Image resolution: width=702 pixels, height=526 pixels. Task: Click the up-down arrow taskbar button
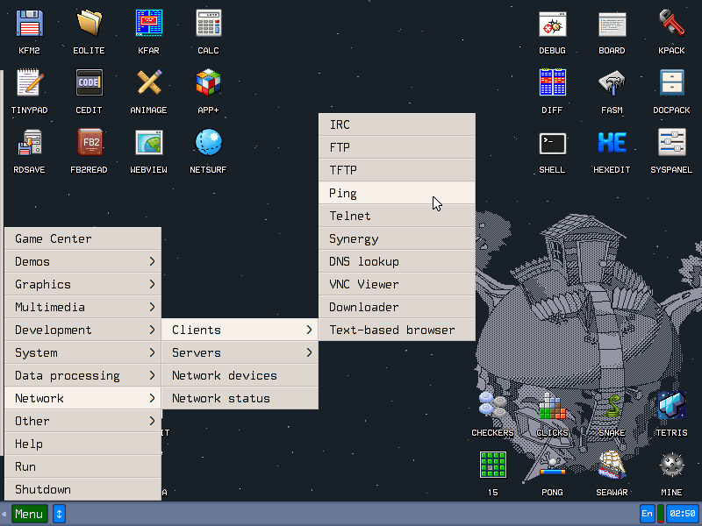click(59, 514)
